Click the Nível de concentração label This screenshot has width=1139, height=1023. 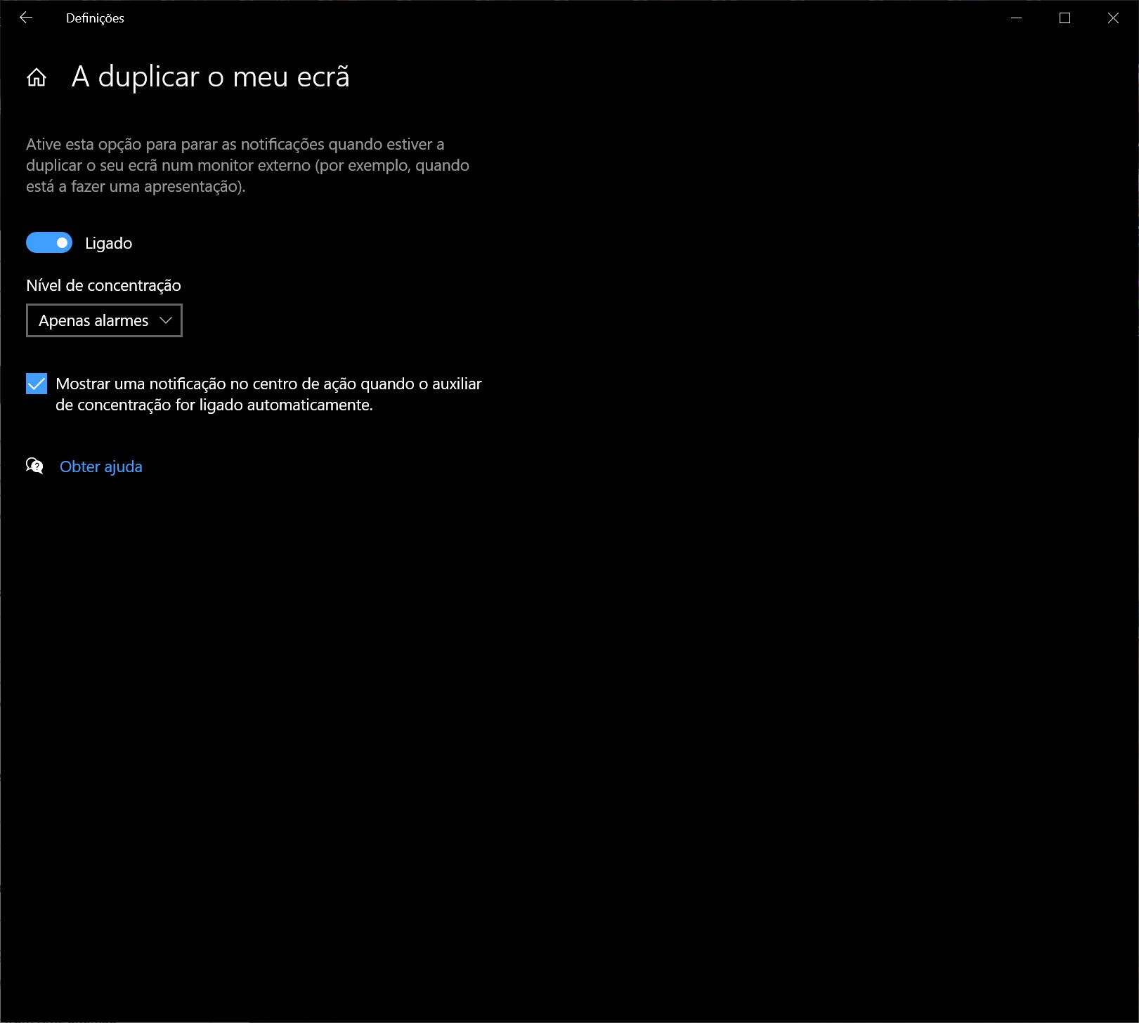(x=103, y=285)
